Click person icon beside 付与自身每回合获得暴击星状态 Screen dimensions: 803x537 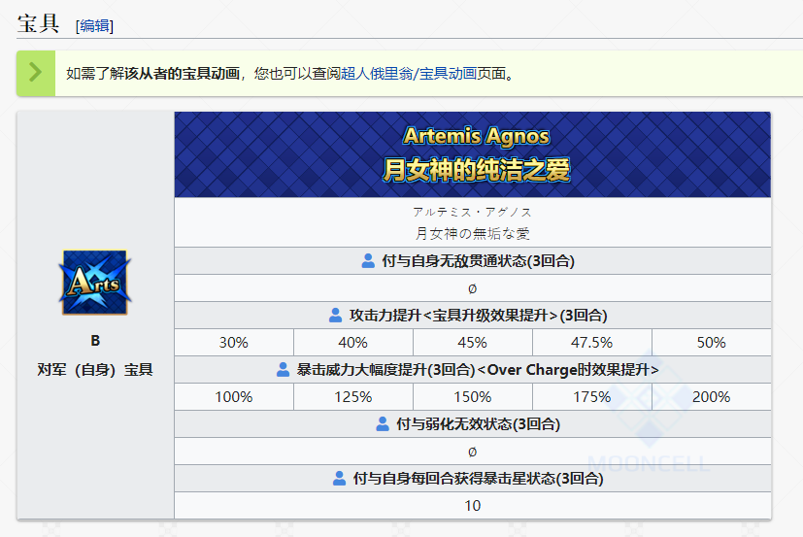pos(339,478)
